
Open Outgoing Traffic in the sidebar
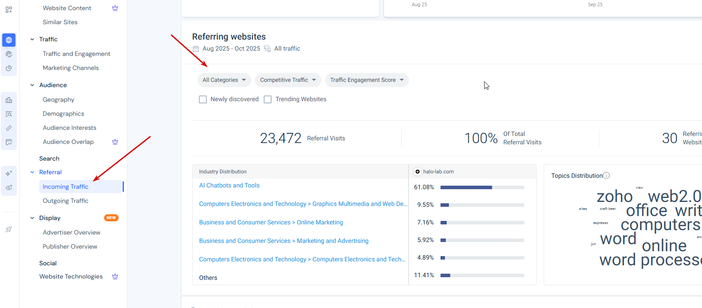tap(65, 201)
